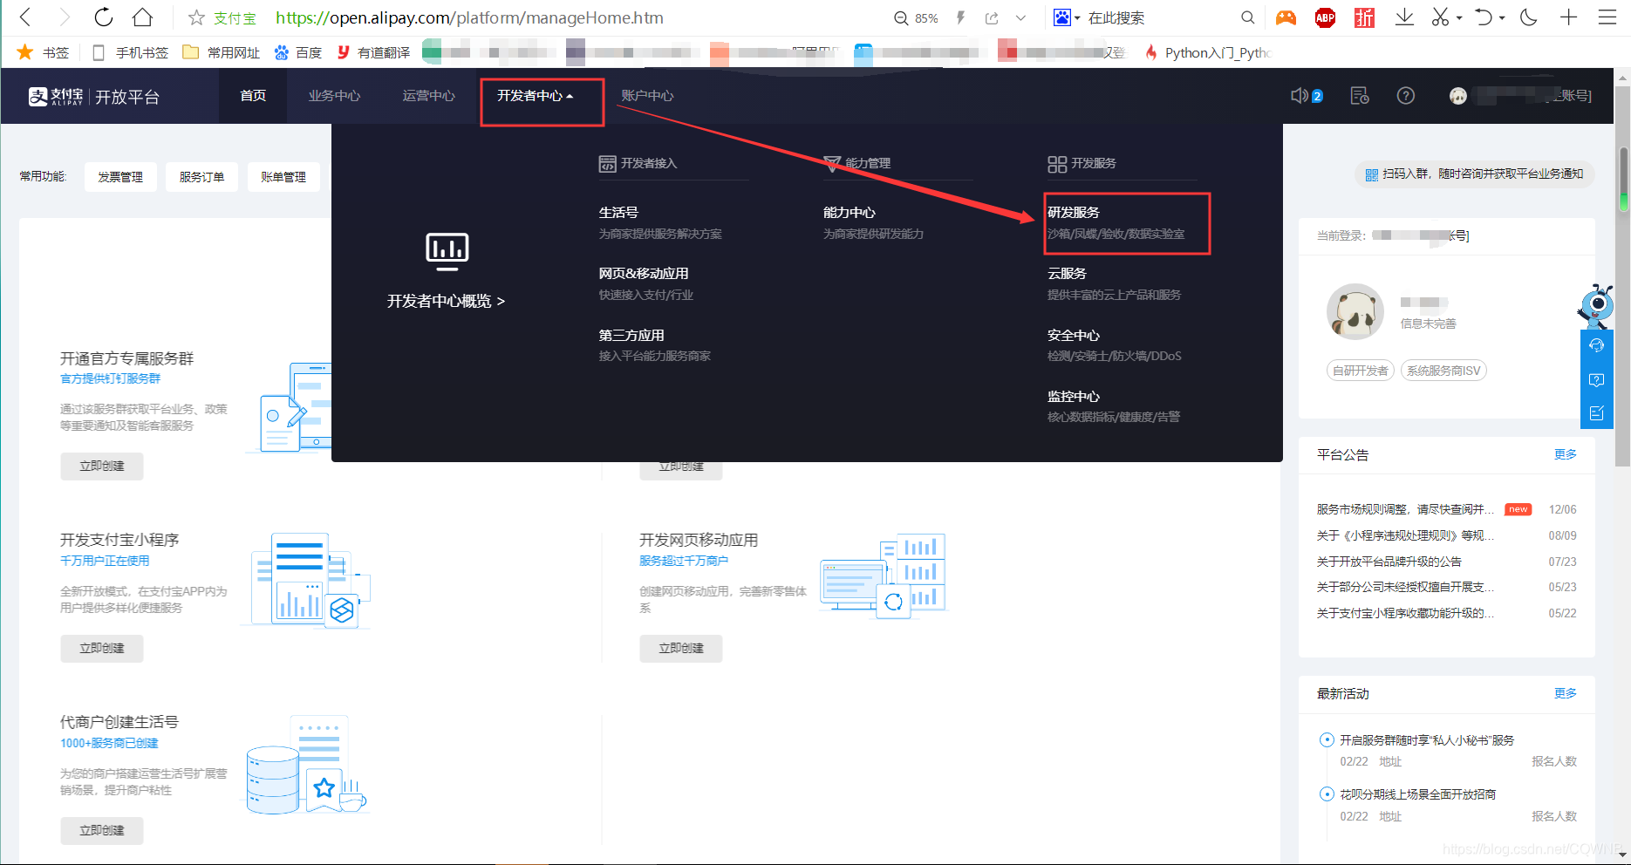The width and height of the screenshot is (1631, 865).
Task: Expand the address bar dropdown chevron
Action: [1020, 17]
